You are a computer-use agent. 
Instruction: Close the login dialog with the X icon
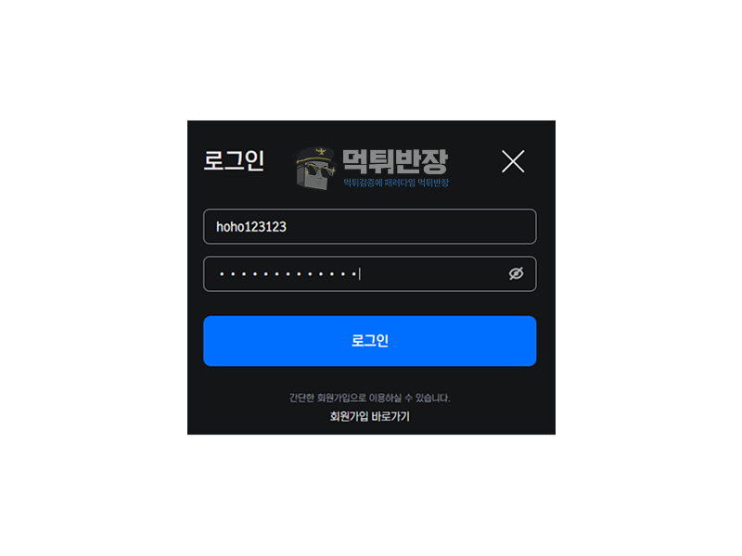[x=513, y=161]
